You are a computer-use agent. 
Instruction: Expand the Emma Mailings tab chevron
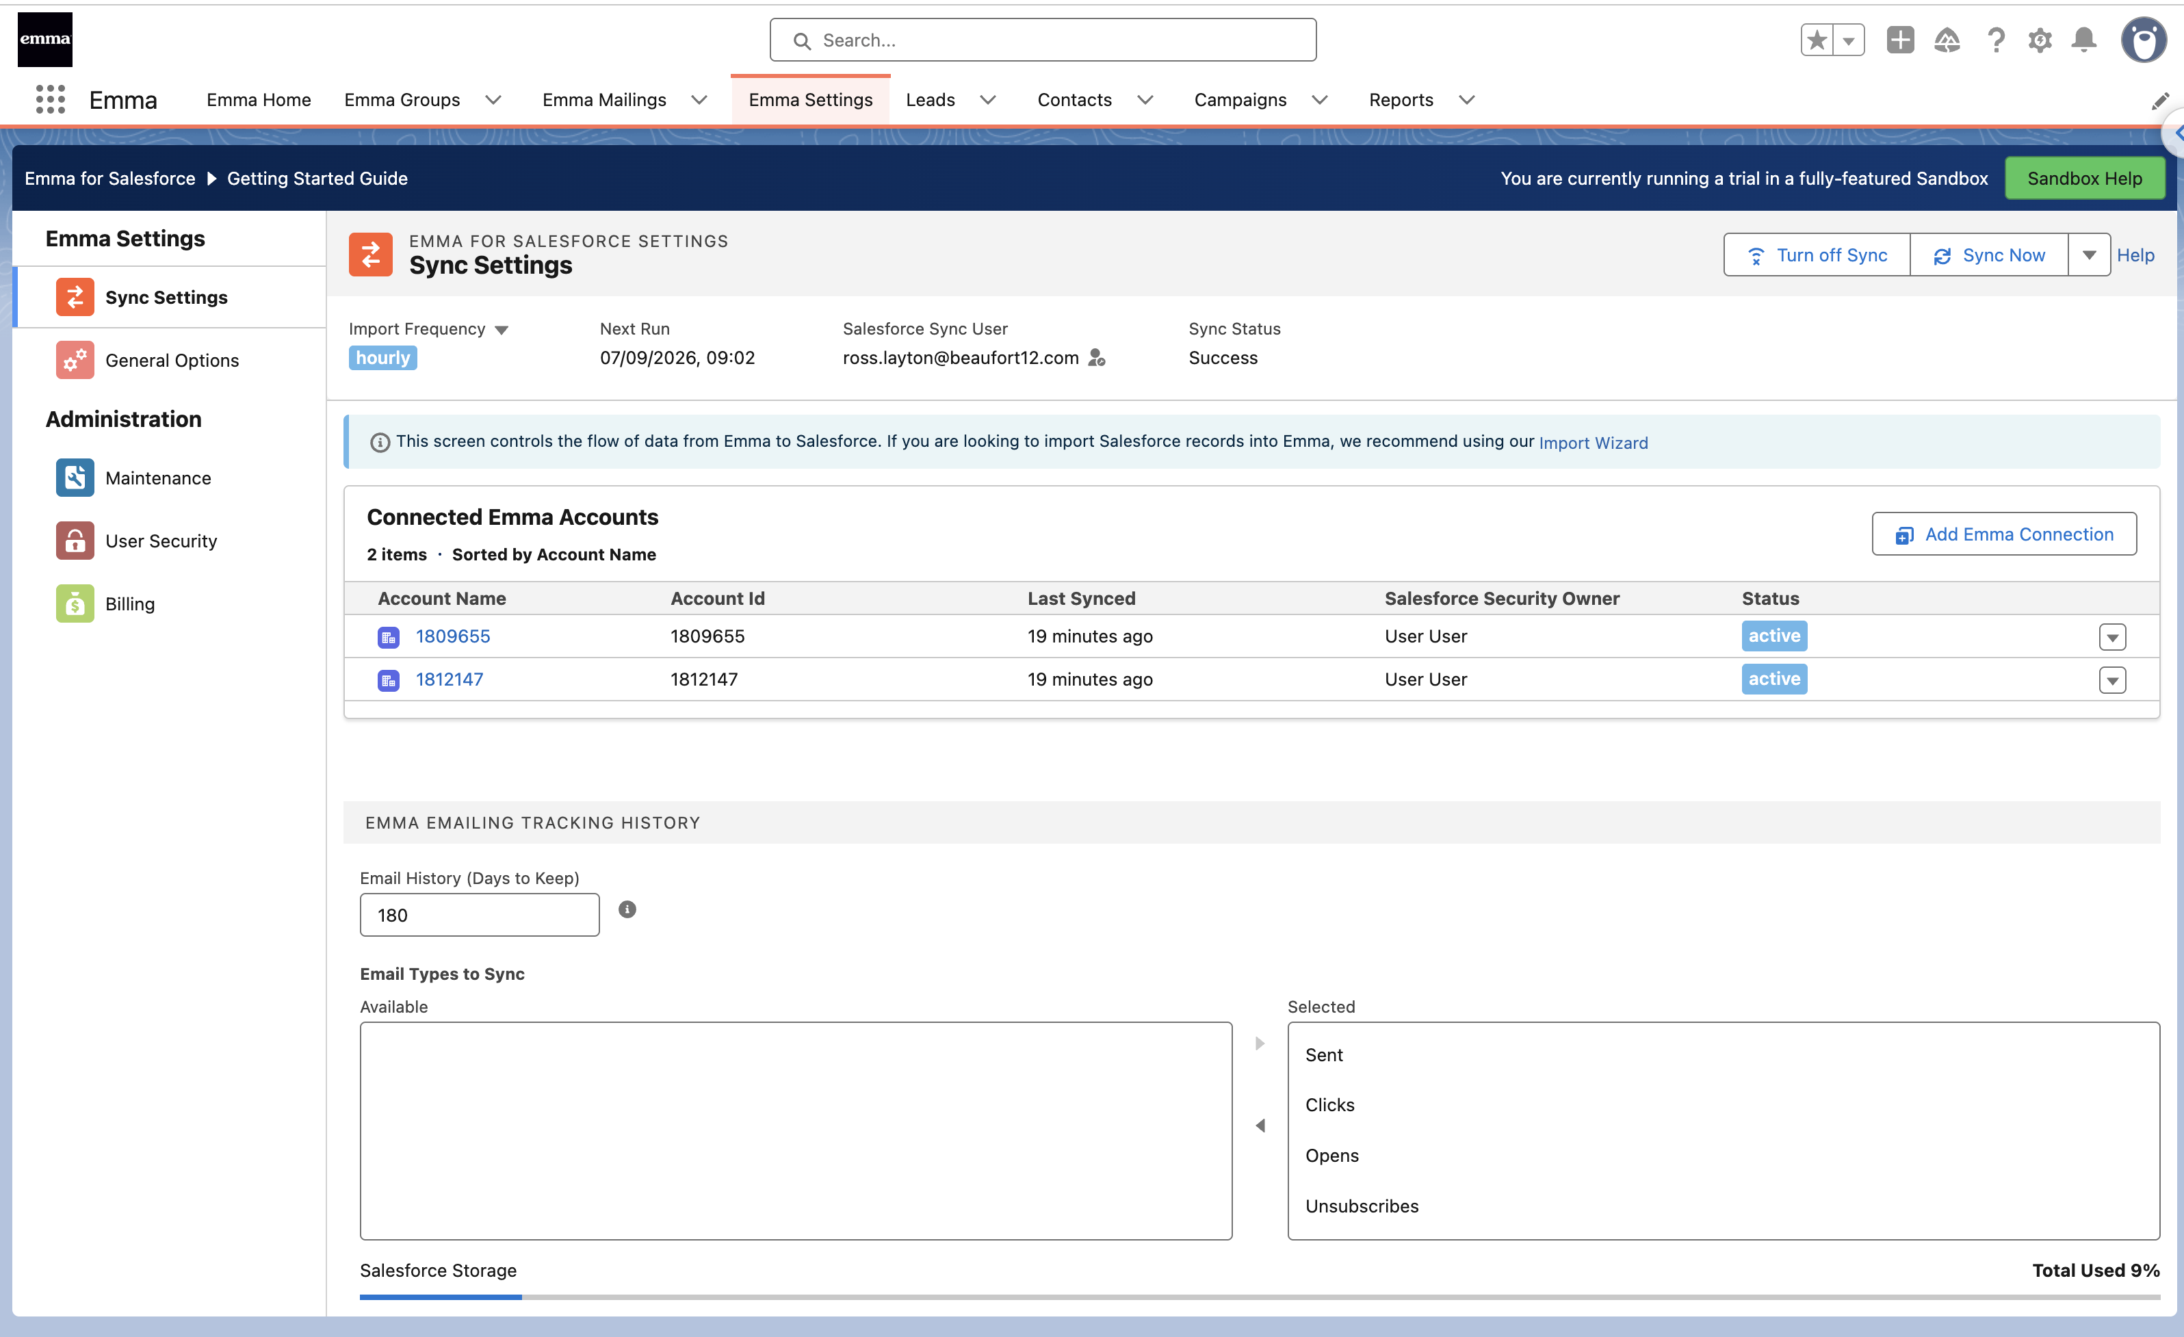click(x=699, y=99)
